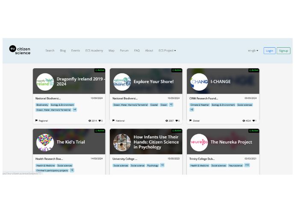Click the heart icon on I-CHANGE card
The image size is (295, 213).
tap(254, 121)
